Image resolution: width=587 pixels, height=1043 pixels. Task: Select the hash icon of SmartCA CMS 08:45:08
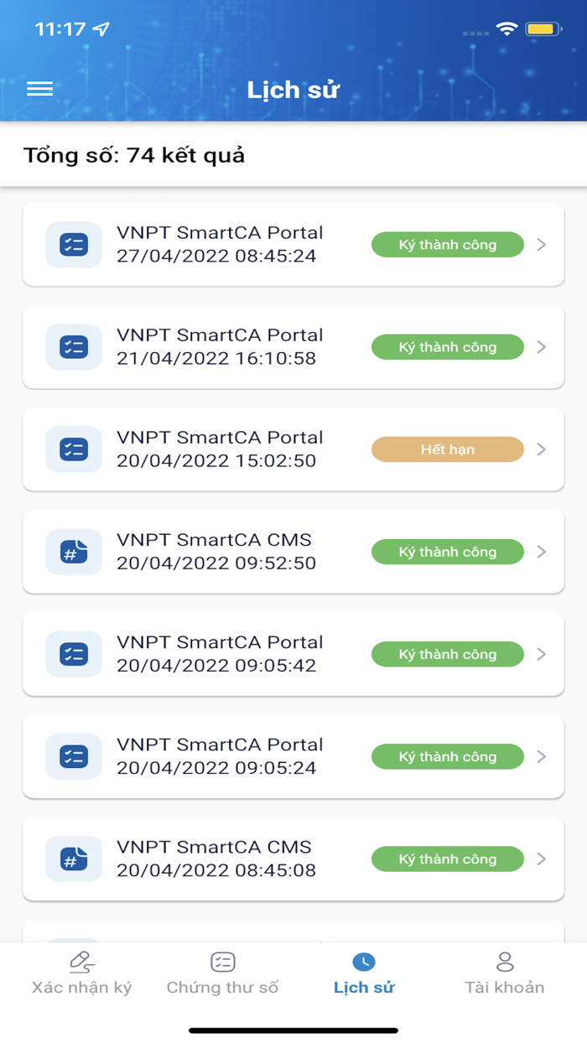coord(73,858)
